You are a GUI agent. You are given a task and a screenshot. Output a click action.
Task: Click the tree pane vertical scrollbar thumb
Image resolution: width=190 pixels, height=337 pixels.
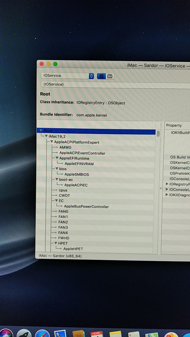coord(158,133)
